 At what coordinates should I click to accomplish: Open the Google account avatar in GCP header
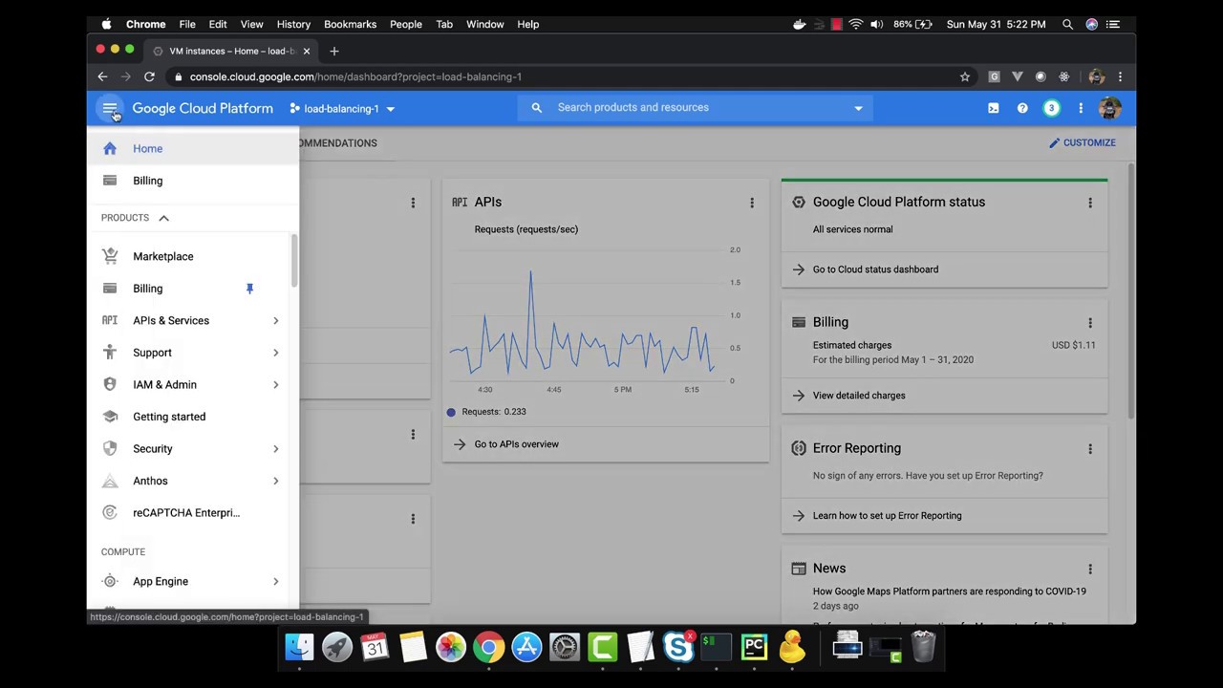click(x=1109, y=108)
